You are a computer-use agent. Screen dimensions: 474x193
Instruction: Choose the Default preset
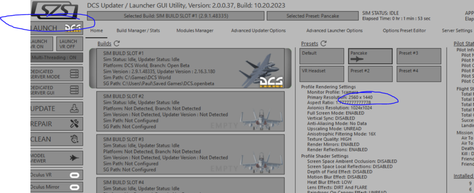pyautogui.click(x=322, y=56)
